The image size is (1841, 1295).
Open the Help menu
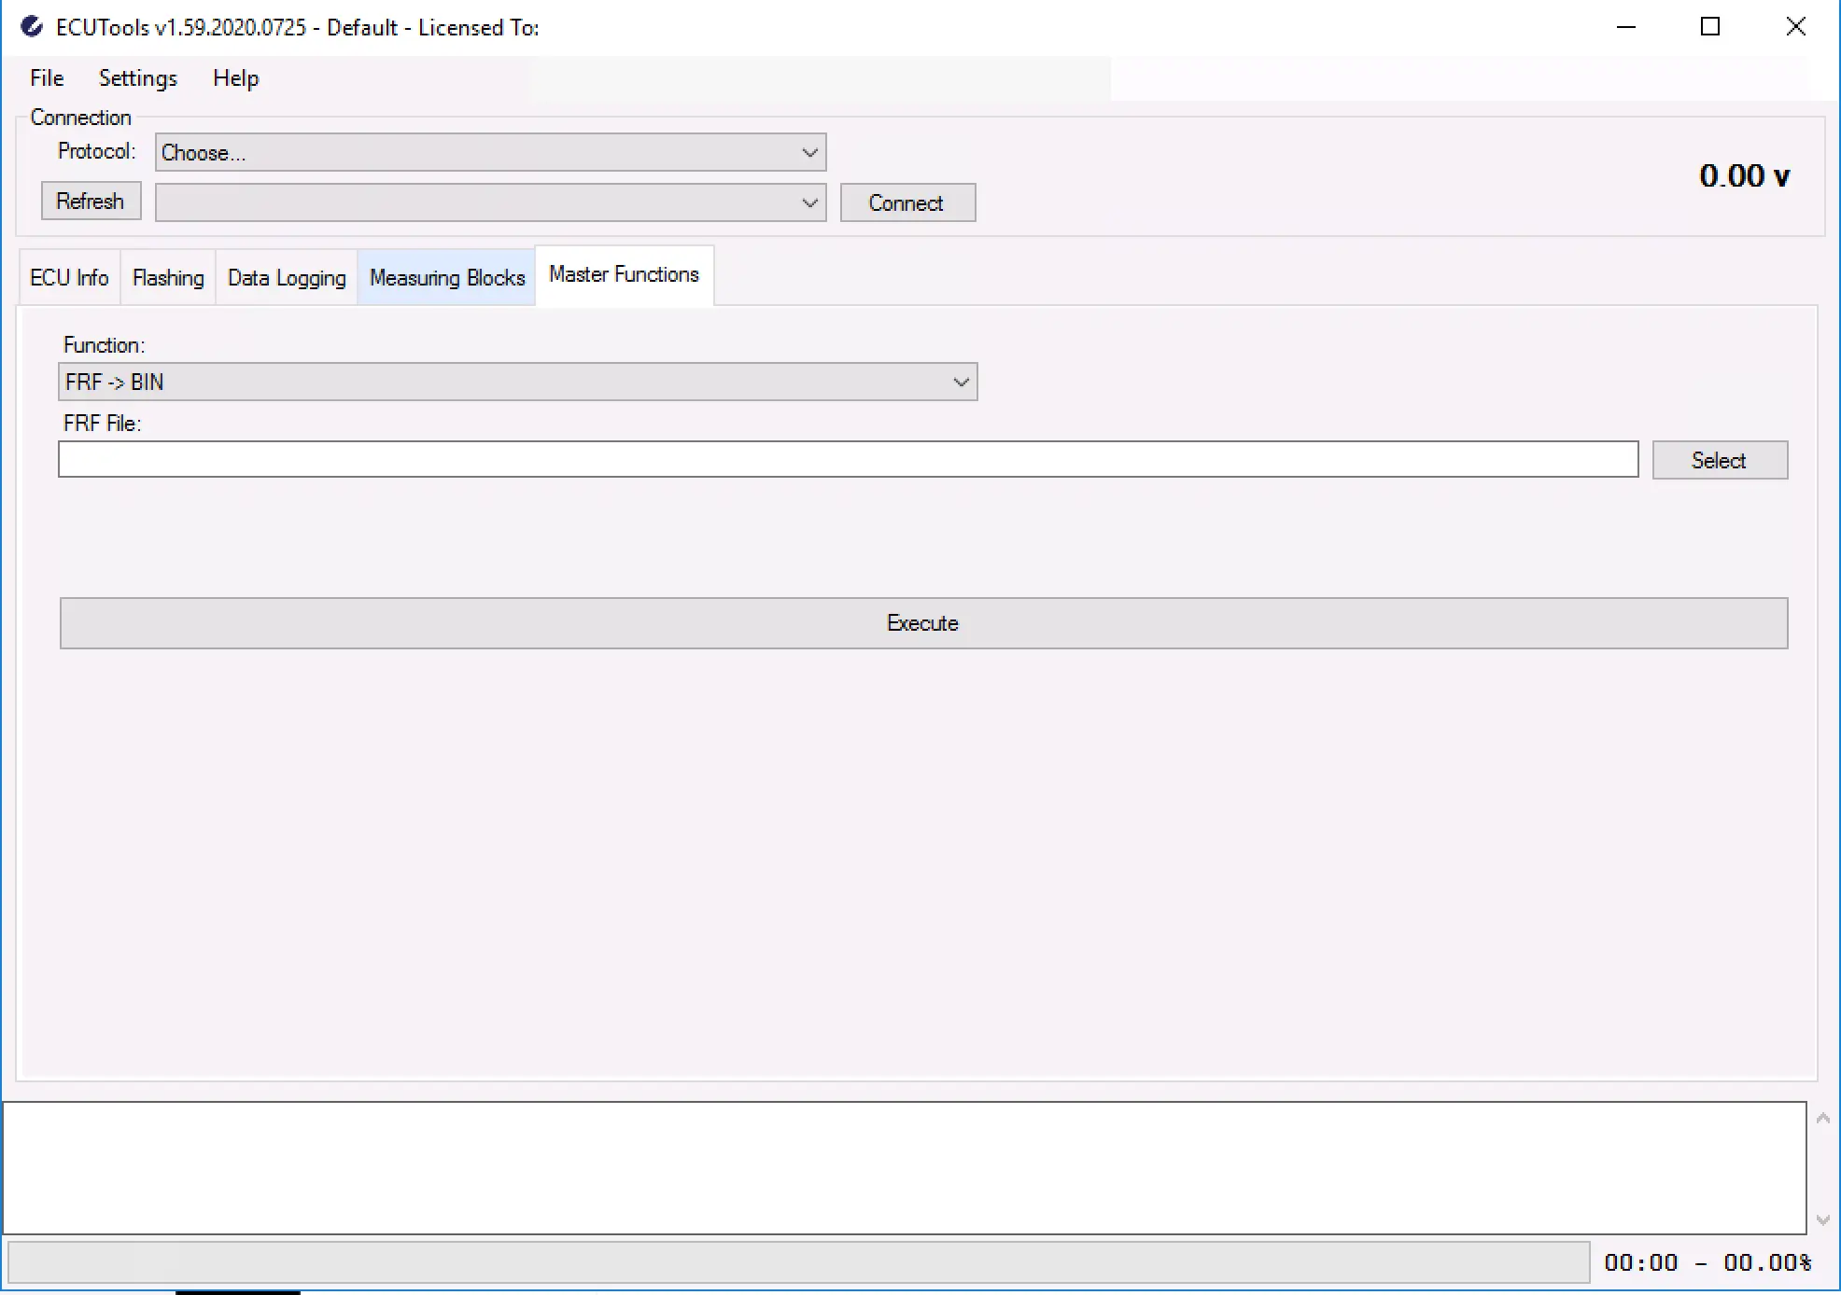(235, 78)
